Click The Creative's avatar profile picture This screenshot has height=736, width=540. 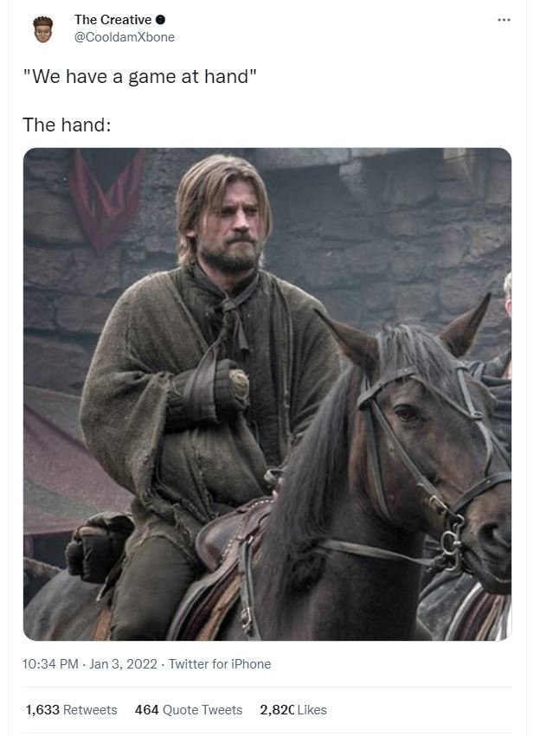click(42, 29)
